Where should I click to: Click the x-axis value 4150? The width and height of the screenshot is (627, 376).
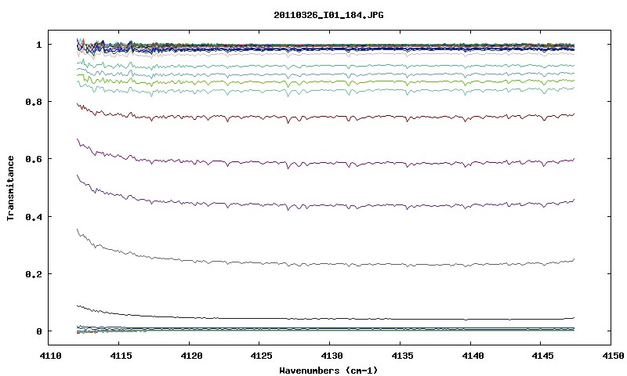(612, 355)
